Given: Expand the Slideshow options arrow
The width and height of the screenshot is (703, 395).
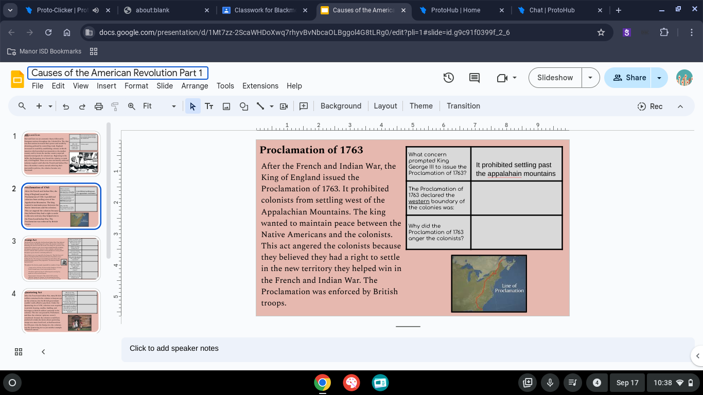Looking at the screenshot, I should pyautogui.click(x=590, y=78).
